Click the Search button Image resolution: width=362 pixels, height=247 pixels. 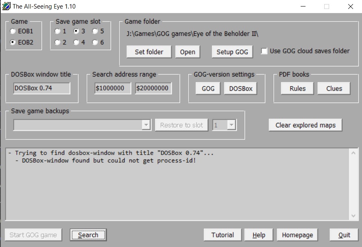click(x=88, y=235)
